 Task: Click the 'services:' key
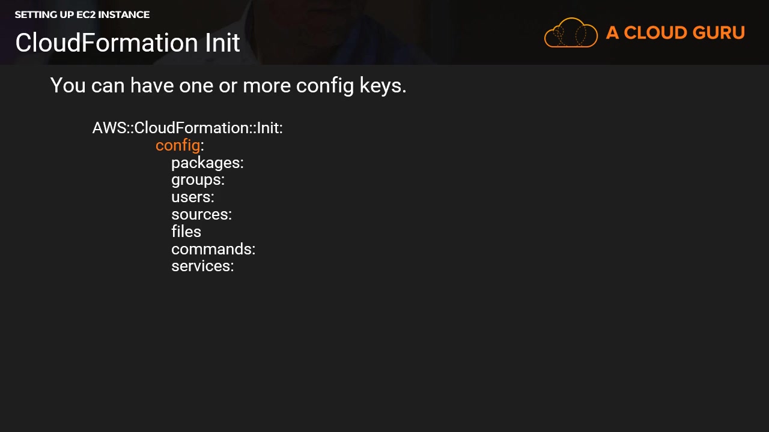click(x=202, y=266)
